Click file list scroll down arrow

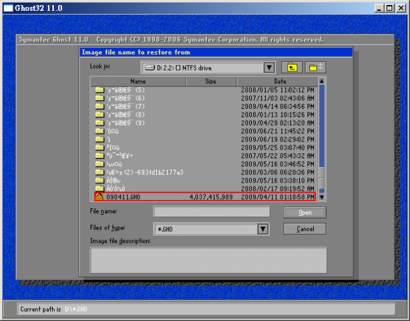pos(322,197)
